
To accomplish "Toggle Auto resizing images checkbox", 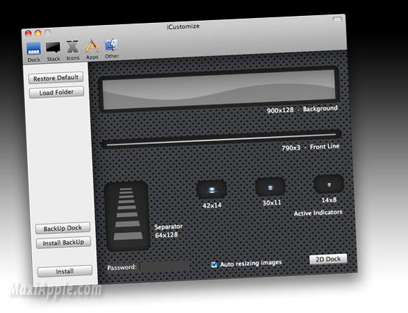I will pos(214,264).
